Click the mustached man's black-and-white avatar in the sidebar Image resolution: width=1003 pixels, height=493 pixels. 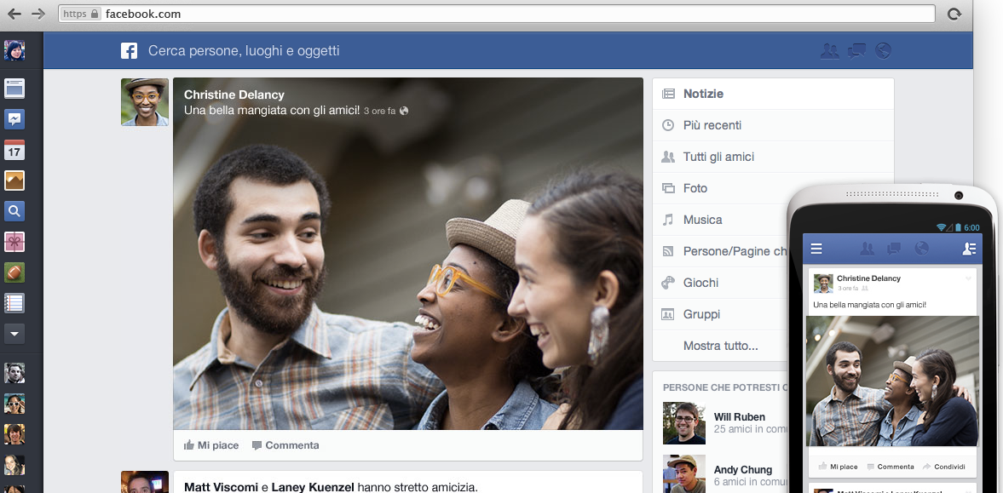(x=14, y=373)
